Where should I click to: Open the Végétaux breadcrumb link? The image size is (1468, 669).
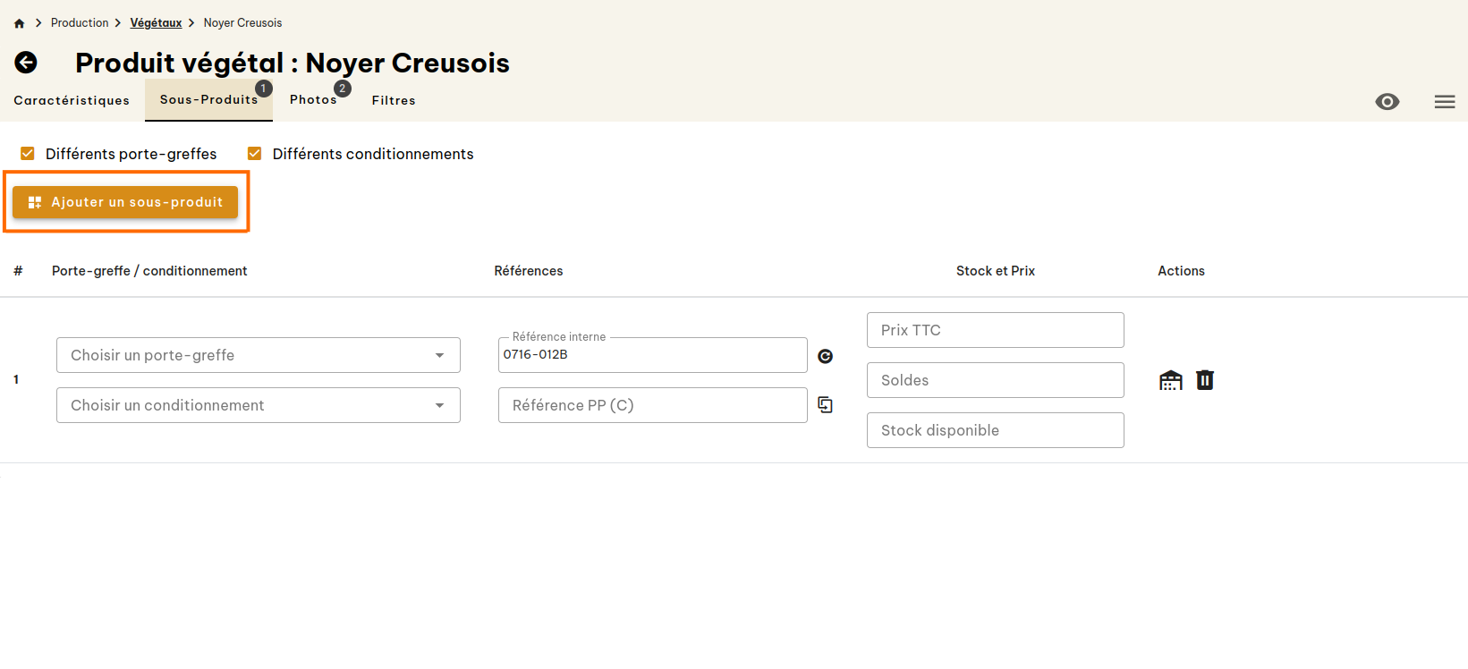coord(156,22)
